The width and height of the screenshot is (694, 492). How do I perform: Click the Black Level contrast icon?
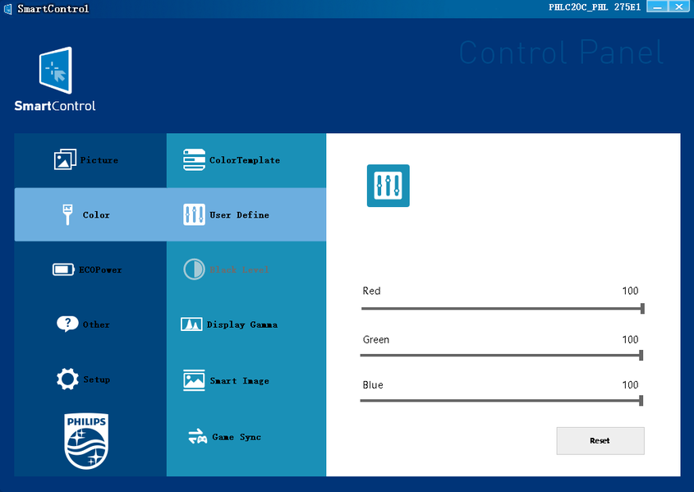pyautogui.click(x=194, y=269)
